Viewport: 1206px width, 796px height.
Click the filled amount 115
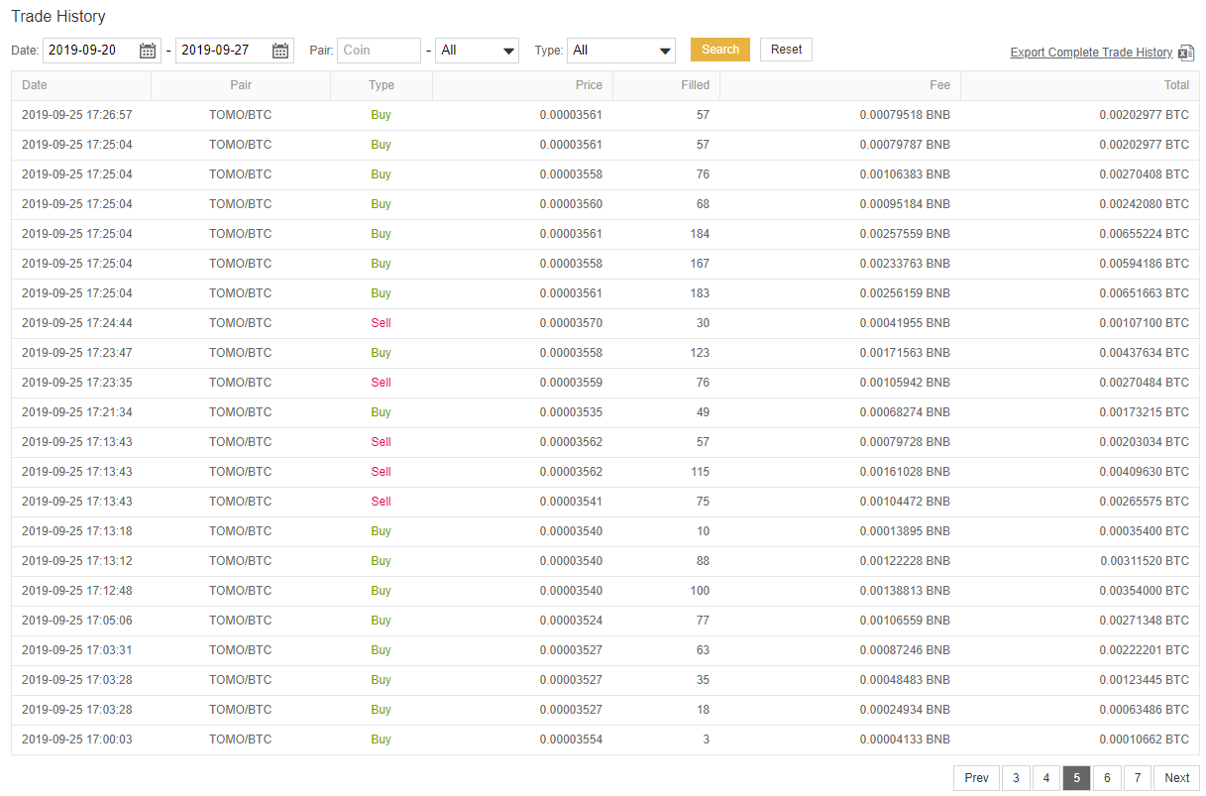pos(700,472)
